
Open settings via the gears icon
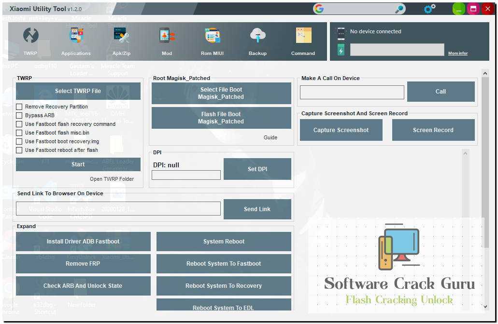pyautogui.click(x=430, y=9)
